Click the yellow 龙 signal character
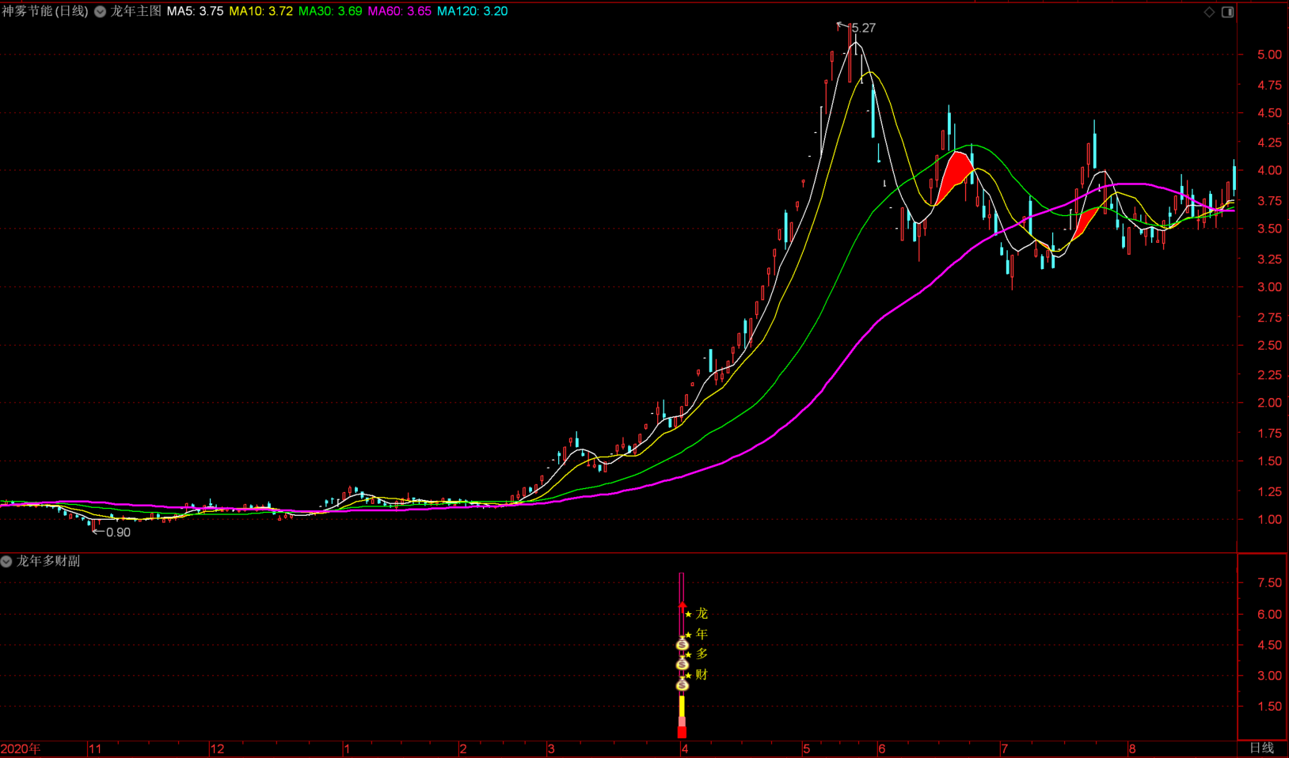1289x758 pixels. [x=702, y=614]
